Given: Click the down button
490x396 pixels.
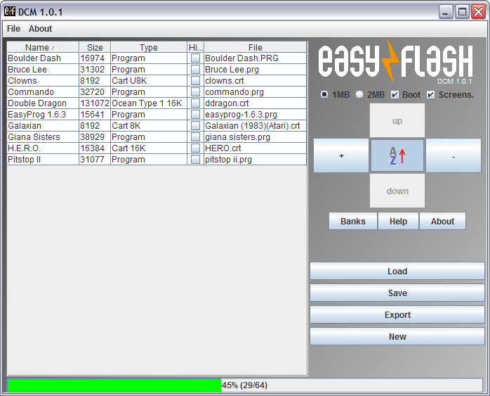Looking at the screenshot, I should [397, 191].
